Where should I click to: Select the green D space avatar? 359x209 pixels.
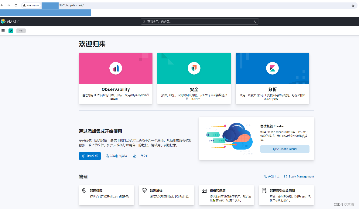coord(11,31)
